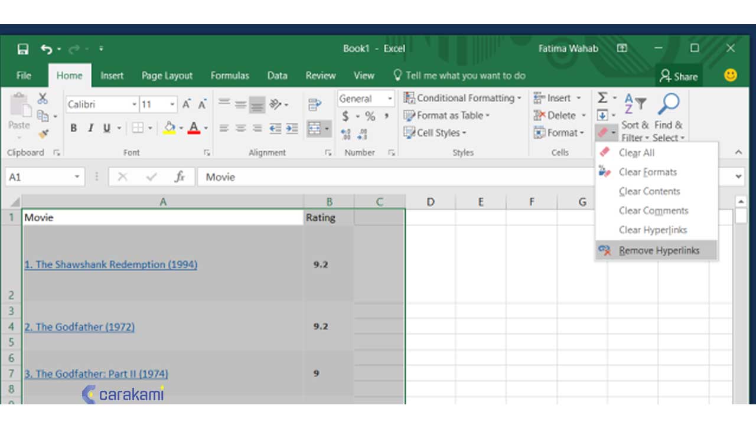The image size is (756, 425).
Task: Enable center alignment for cells
Action: [x=241, y=127]
